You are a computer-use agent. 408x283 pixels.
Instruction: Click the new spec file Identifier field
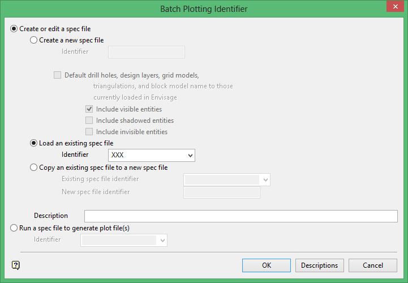[147, 52]
